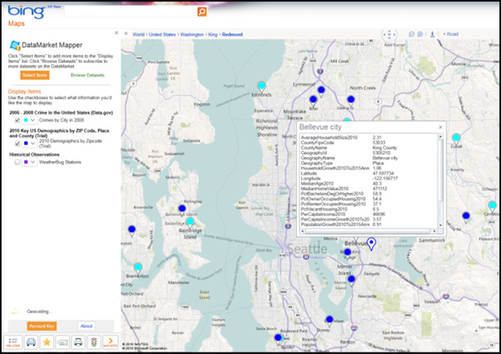Focus the Bing search input field
The image size is (501, 354).
pyautogui.click(x=131, y=12)
